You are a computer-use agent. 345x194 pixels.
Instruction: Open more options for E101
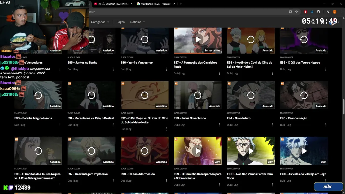(x=326, y=181)
